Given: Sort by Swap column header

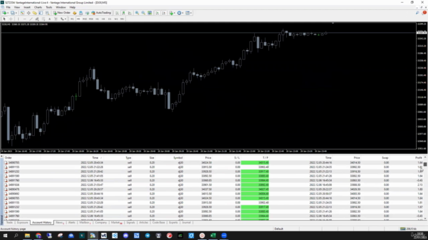Looking at the screenshot, I should click(385, 158).
